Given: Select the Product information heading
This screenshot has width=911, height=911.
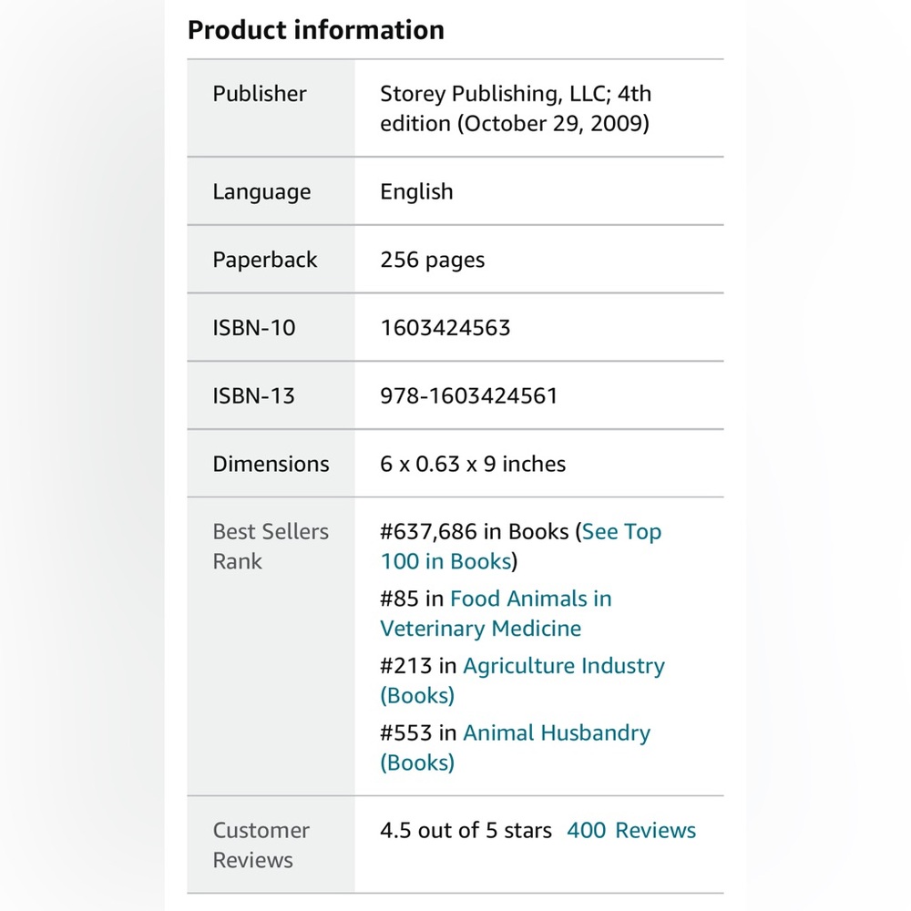Looking at the screenshot, I should [x=316, y=30].
